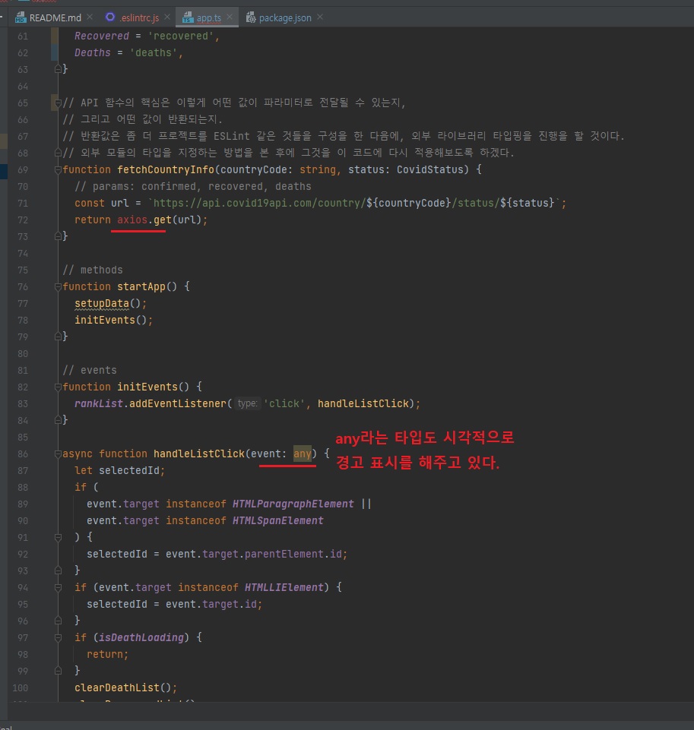Click the setupData function call
694x730 pixels.
pyautogui.click(x=102, y=303)
